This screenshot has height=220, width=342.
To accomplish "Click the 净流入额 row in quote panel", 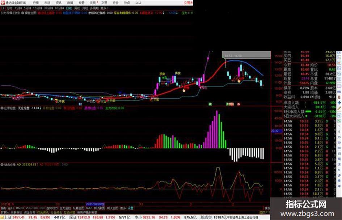I will (x=309, y=103).
